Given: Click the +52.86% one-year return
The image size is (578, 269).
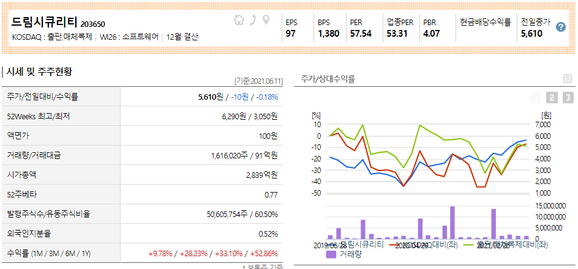Looking at the screenshot, I should point(264,254).
